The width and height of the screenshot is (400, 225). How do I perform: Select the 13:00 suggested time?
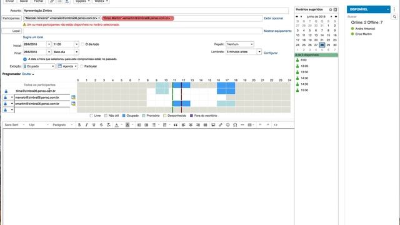304,66
